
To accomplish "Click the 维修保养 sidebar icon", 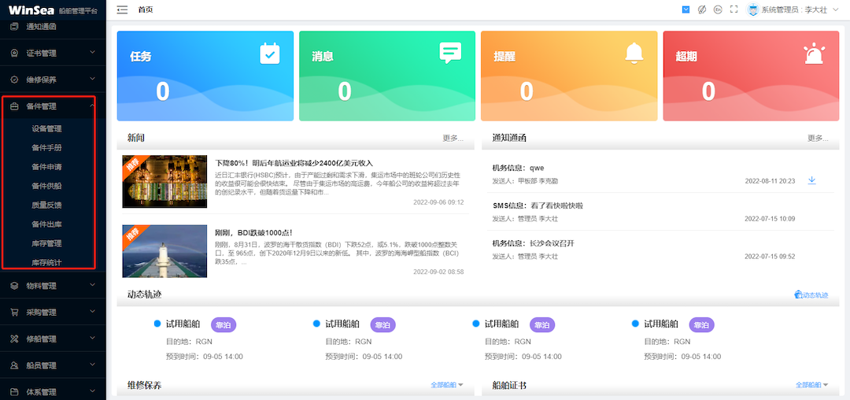I will pyautogui.click(x=15, y=80).
